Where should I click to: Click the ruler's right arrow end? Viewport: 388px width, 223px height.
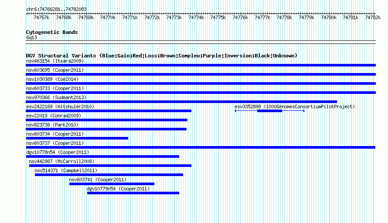[x=374, y=13]
